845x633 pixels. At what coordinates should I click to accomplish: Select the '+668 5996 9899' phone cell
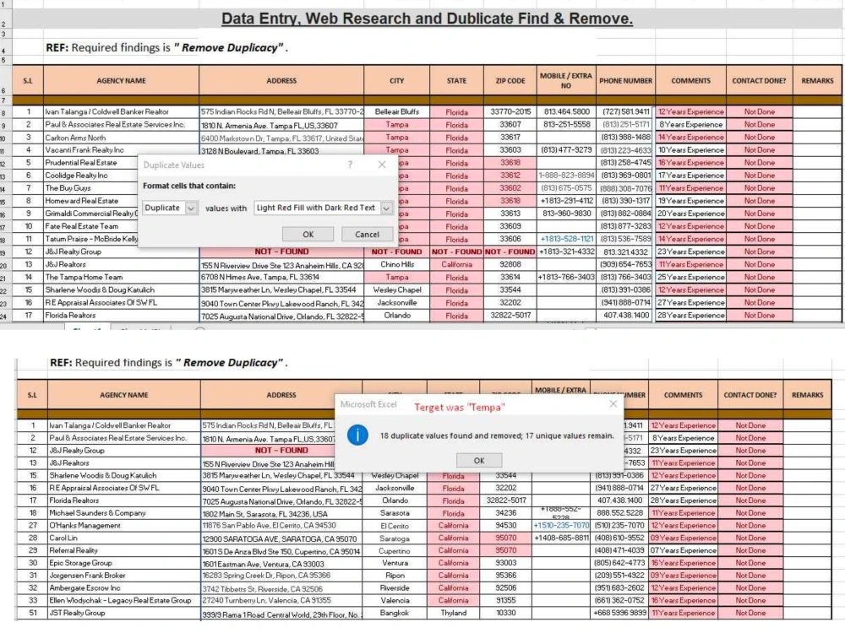click(x=619, y=613)
